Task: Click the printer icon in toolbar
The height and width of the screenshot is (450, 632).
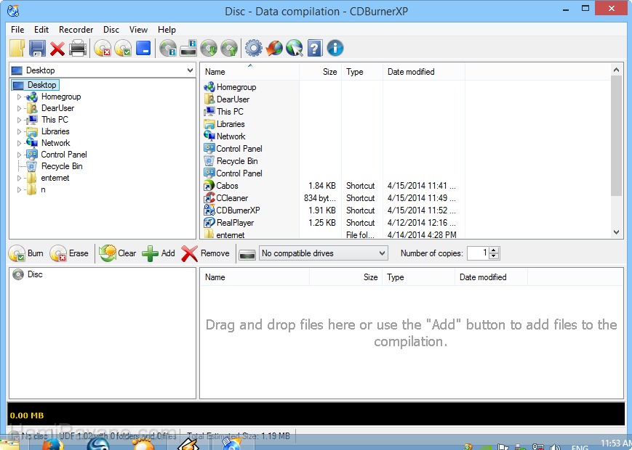Action: pos(78,48)
